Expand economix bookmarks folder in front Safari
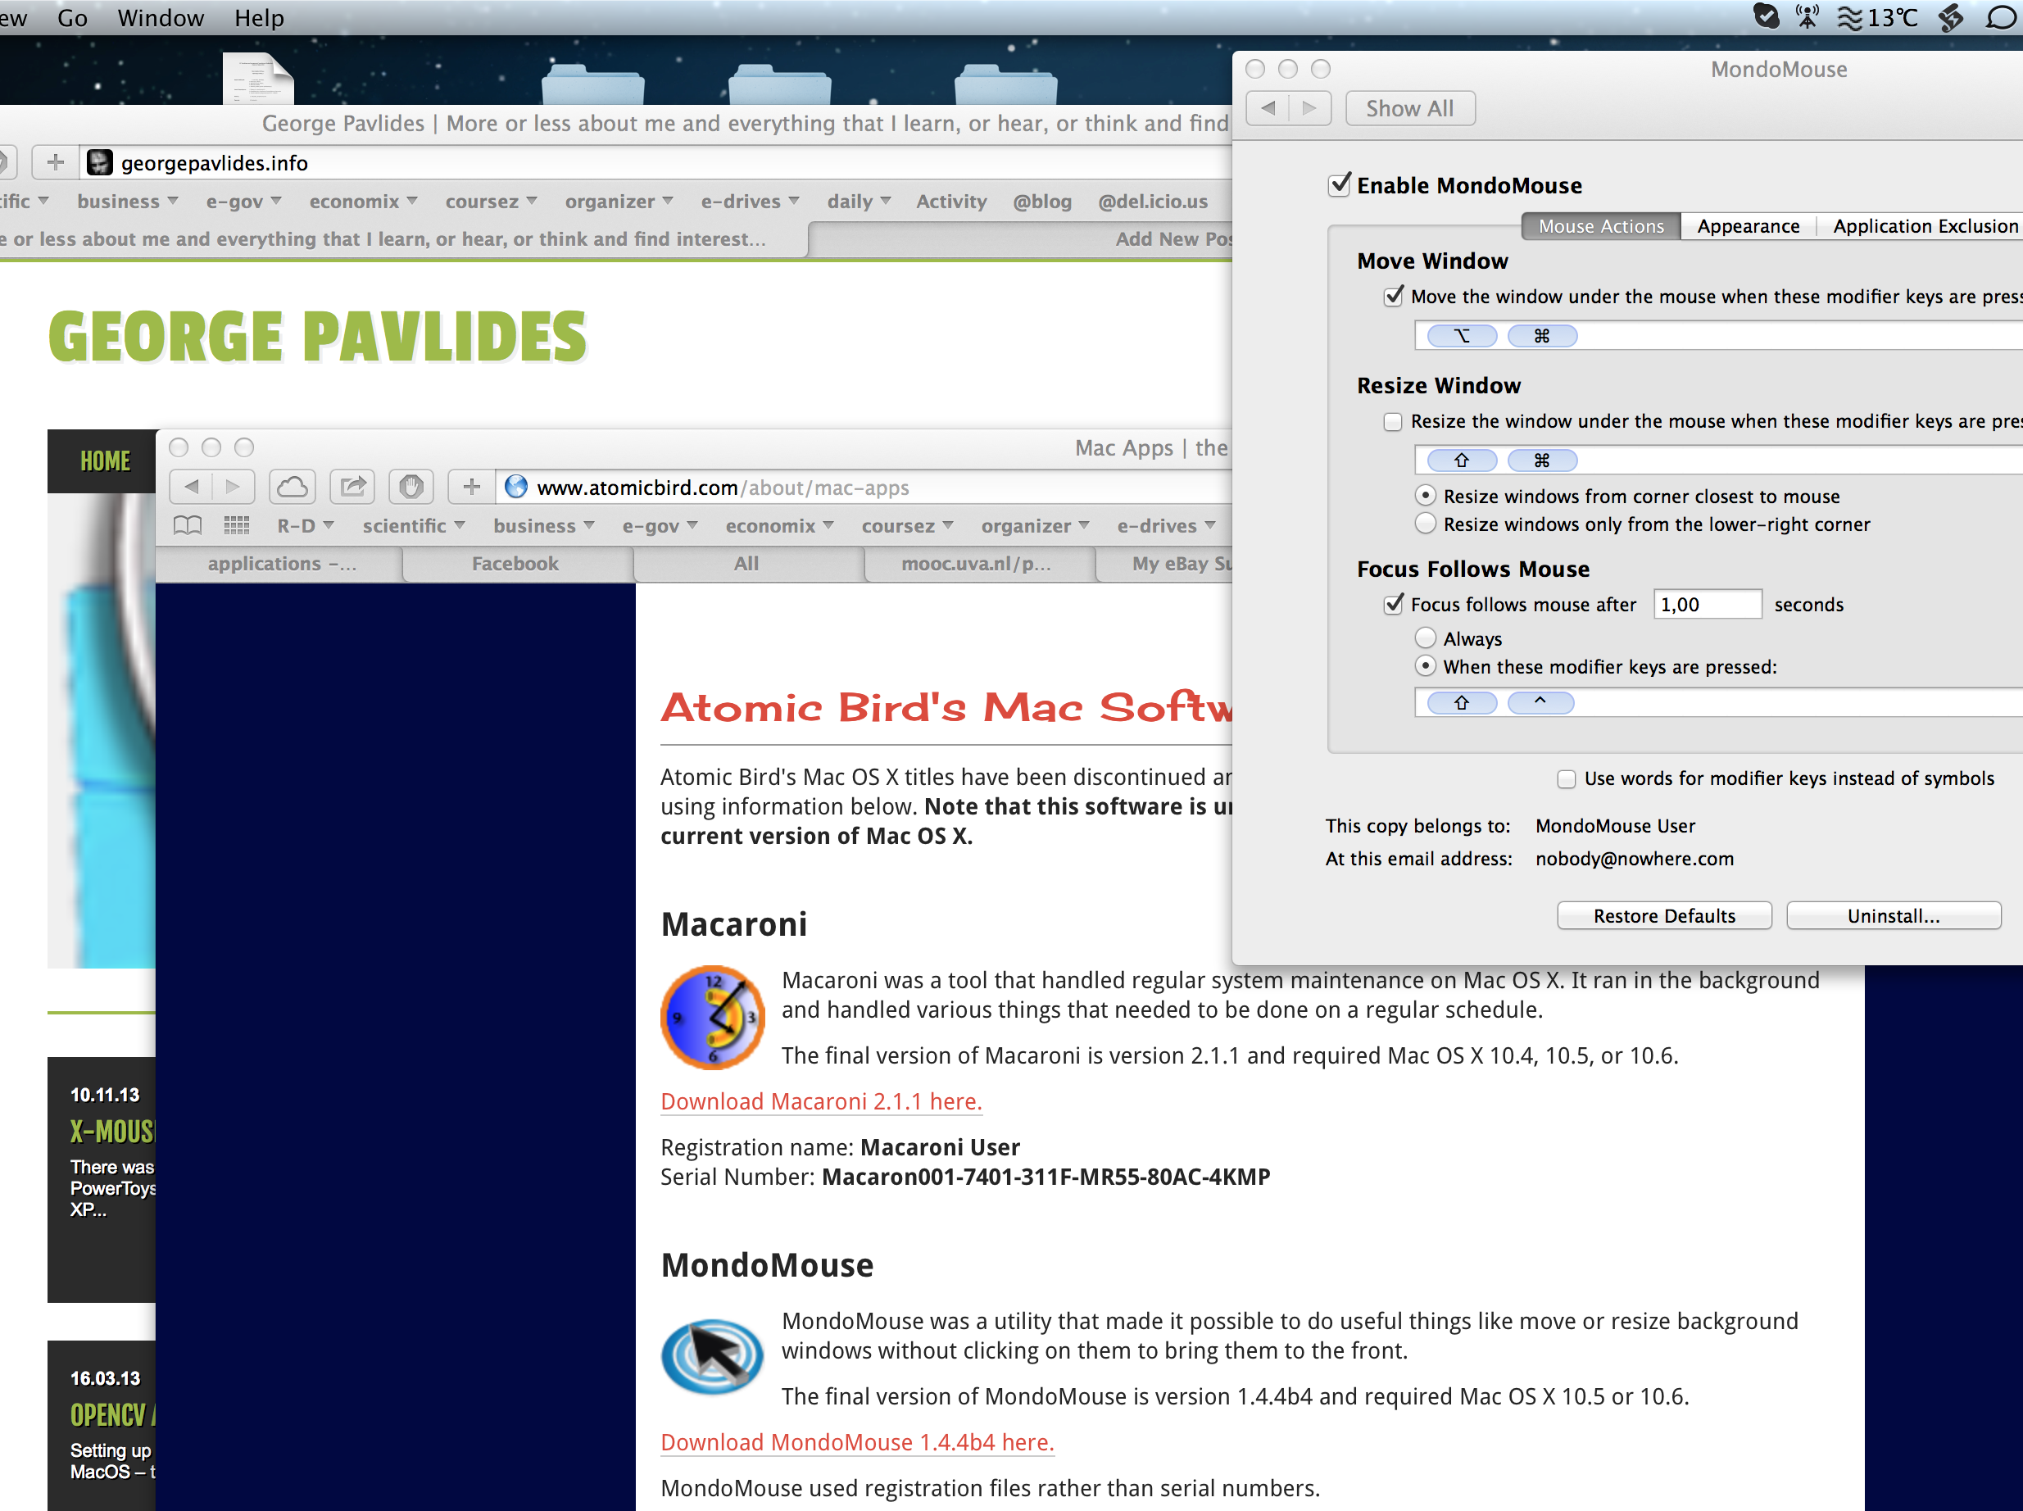The width and height of the screenshot is (2023, 1511). click(780, 526)
